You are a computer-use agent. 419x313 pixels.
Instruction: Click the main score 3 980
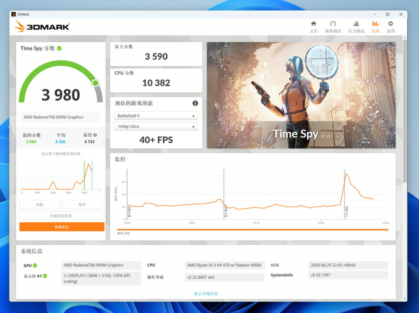61,95
